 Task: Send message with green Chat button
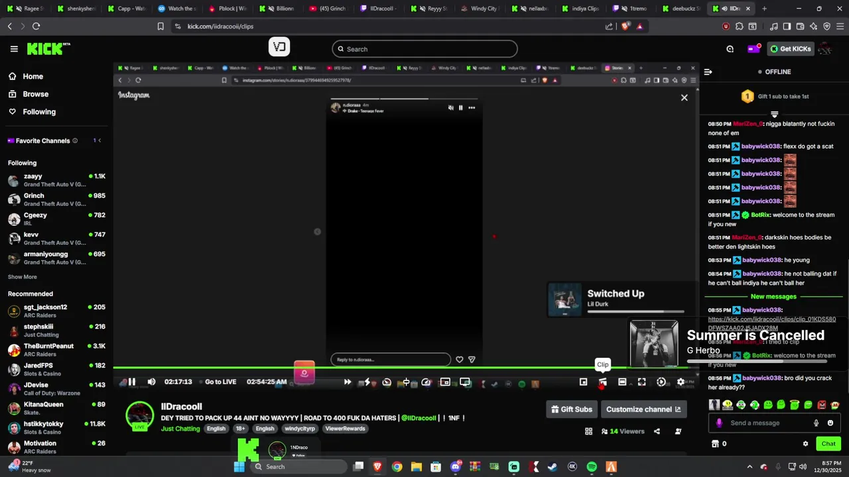[x=828, y=444]
